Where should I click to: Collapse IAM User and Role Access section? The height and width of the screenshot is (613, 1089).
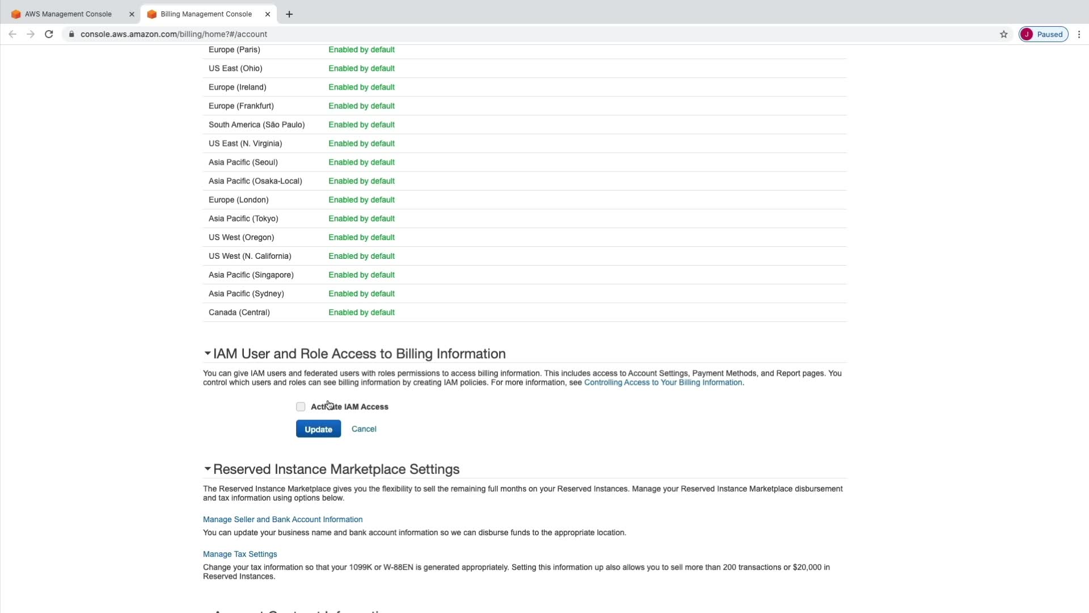tap(208, 354)
